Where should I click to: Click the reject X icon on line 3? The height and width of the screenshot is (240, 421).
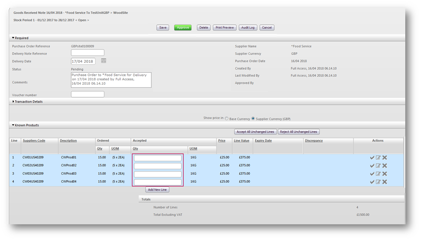click(385, 174)
